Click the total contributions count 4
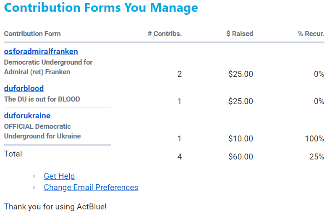This screenshot has height=214, width=335. pyautogui.click(x=180, y=157)
